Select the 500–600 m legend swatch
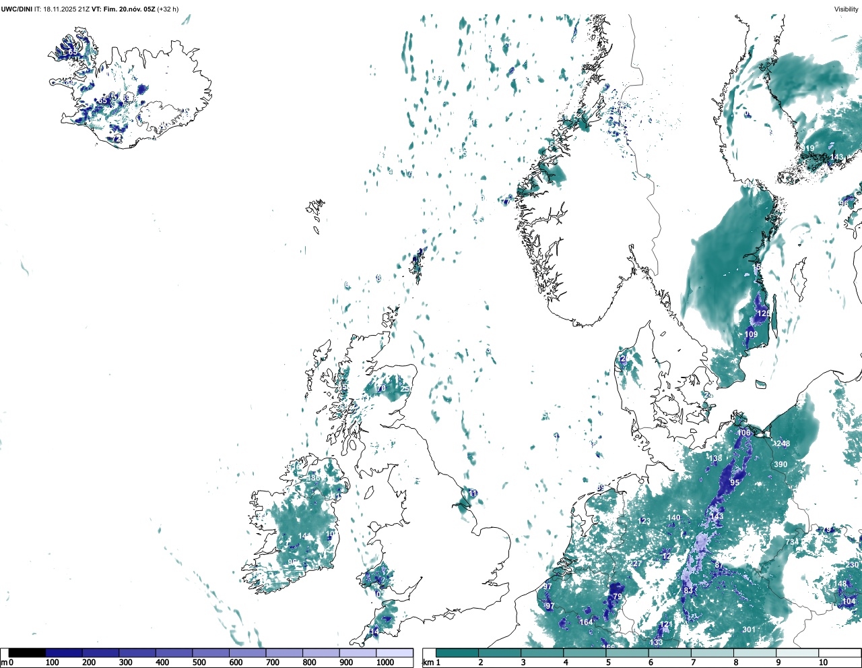The height and width of the screenshot is (668, 862). 211,652
